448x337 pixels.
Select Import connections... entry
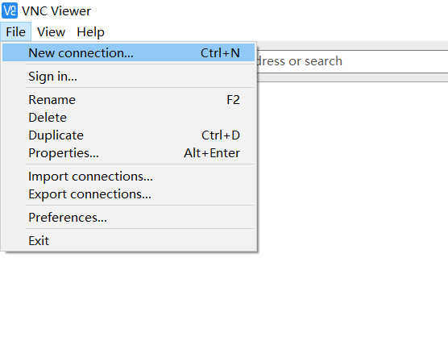[129, 177]
